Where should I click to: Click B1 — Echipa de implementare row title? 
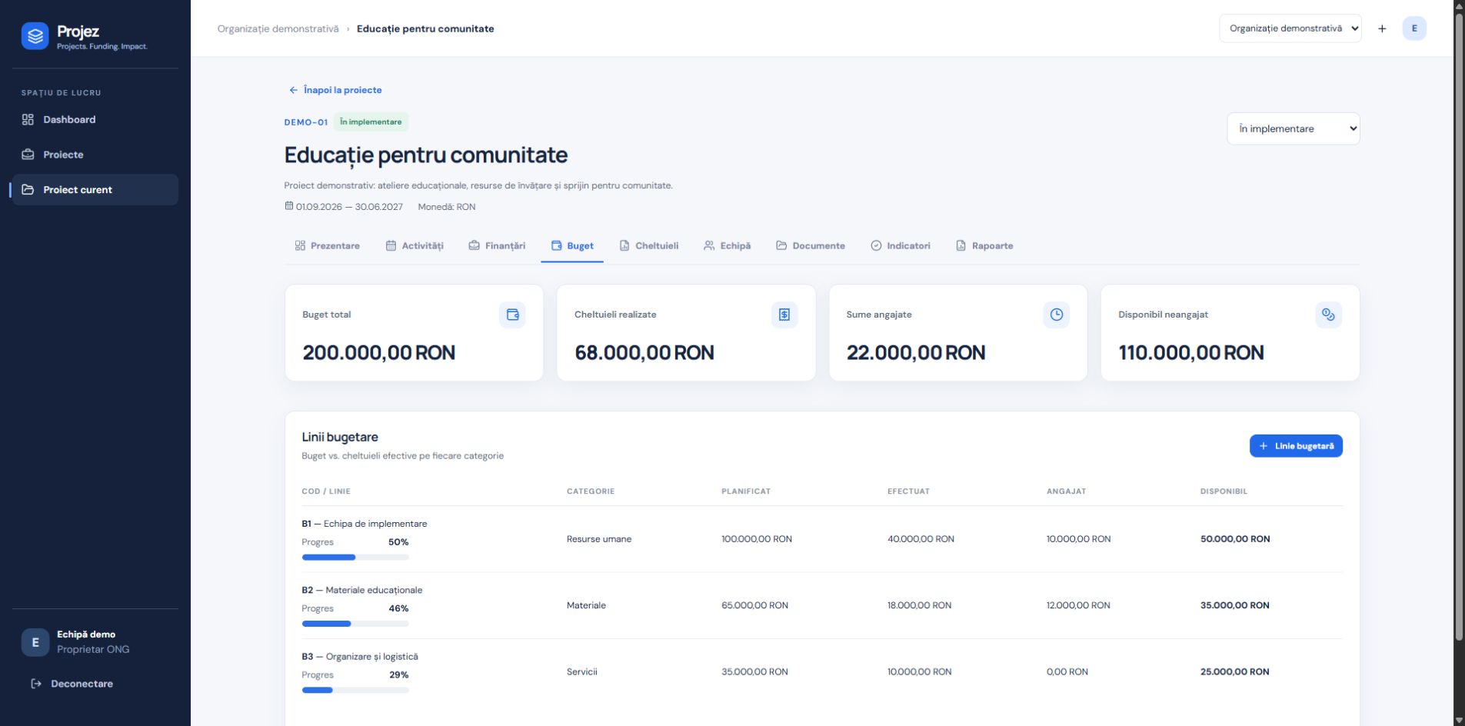point(365,524)
